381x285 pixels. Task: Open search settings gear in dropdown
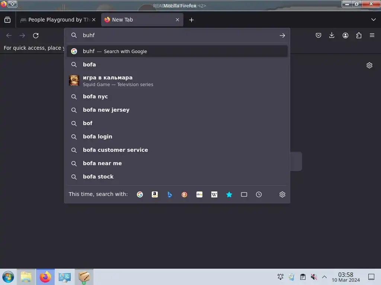coord(282,194)
